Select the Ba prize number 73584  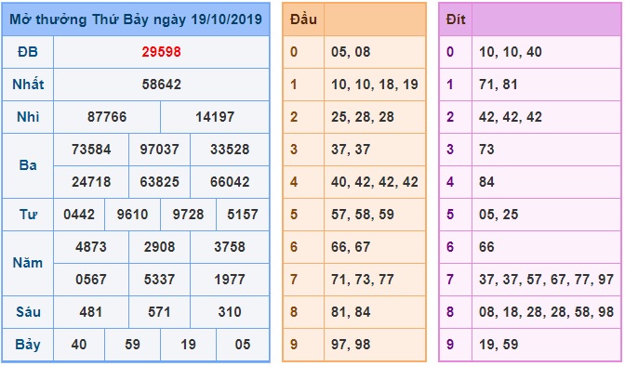tap(91, 150)
